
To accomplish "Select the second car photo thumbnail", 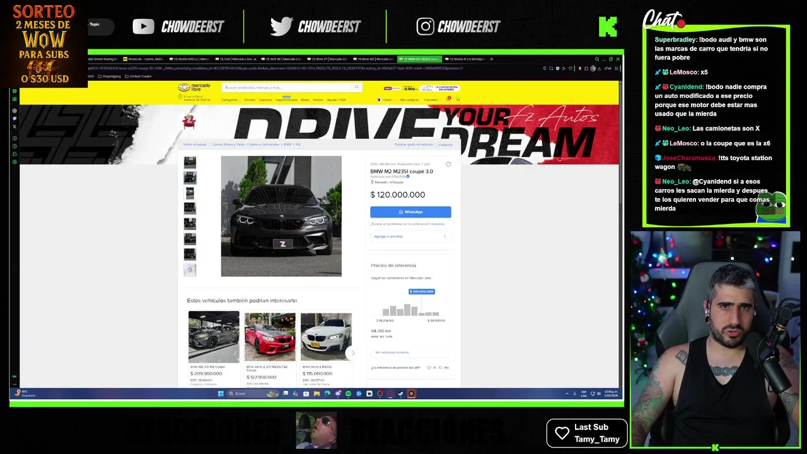I will [190, 177].
